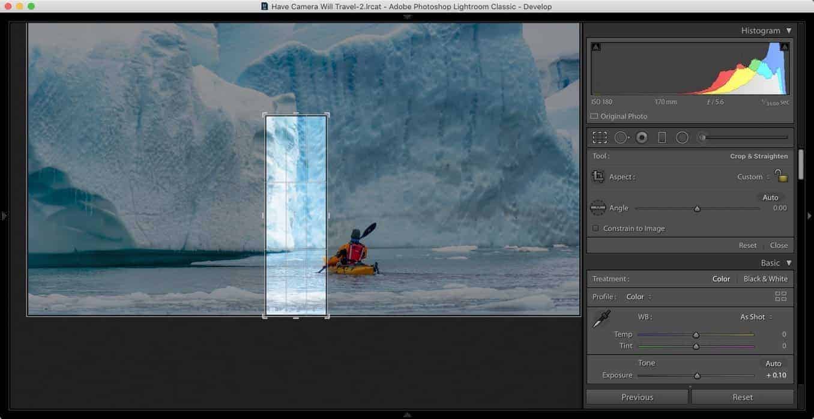This screenshot has height=419, width=814.
Task: Set treatment to Color
Action: point(721,279)
